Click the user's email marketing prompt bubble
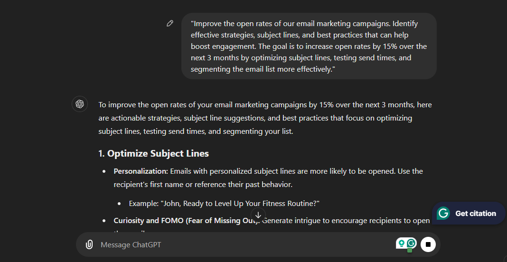The width and height of the screenshot is (507, 262). [x=309, y=46]
